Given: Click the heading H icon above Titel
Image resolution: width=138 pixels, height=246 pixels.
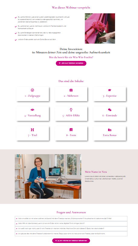Looking at the screenshot, I should (32, 130).
